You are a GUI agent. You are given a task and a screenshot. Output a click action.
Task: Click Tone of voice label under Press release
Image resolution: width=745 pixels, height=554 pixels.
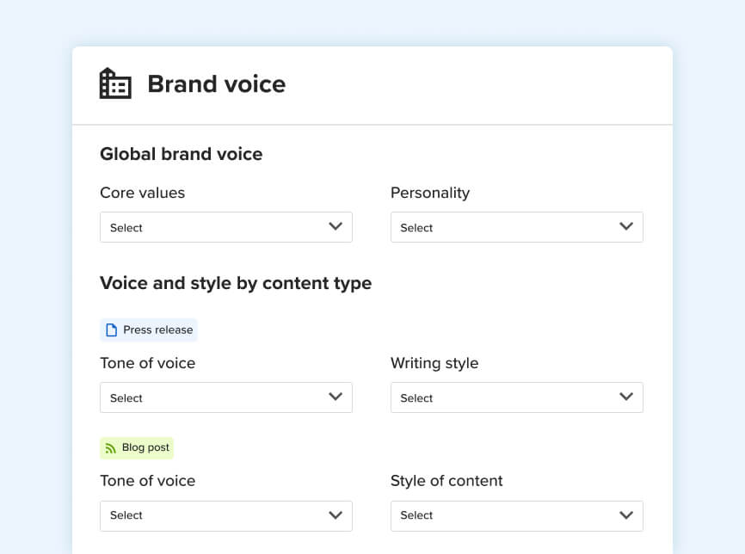click(147, 363)
